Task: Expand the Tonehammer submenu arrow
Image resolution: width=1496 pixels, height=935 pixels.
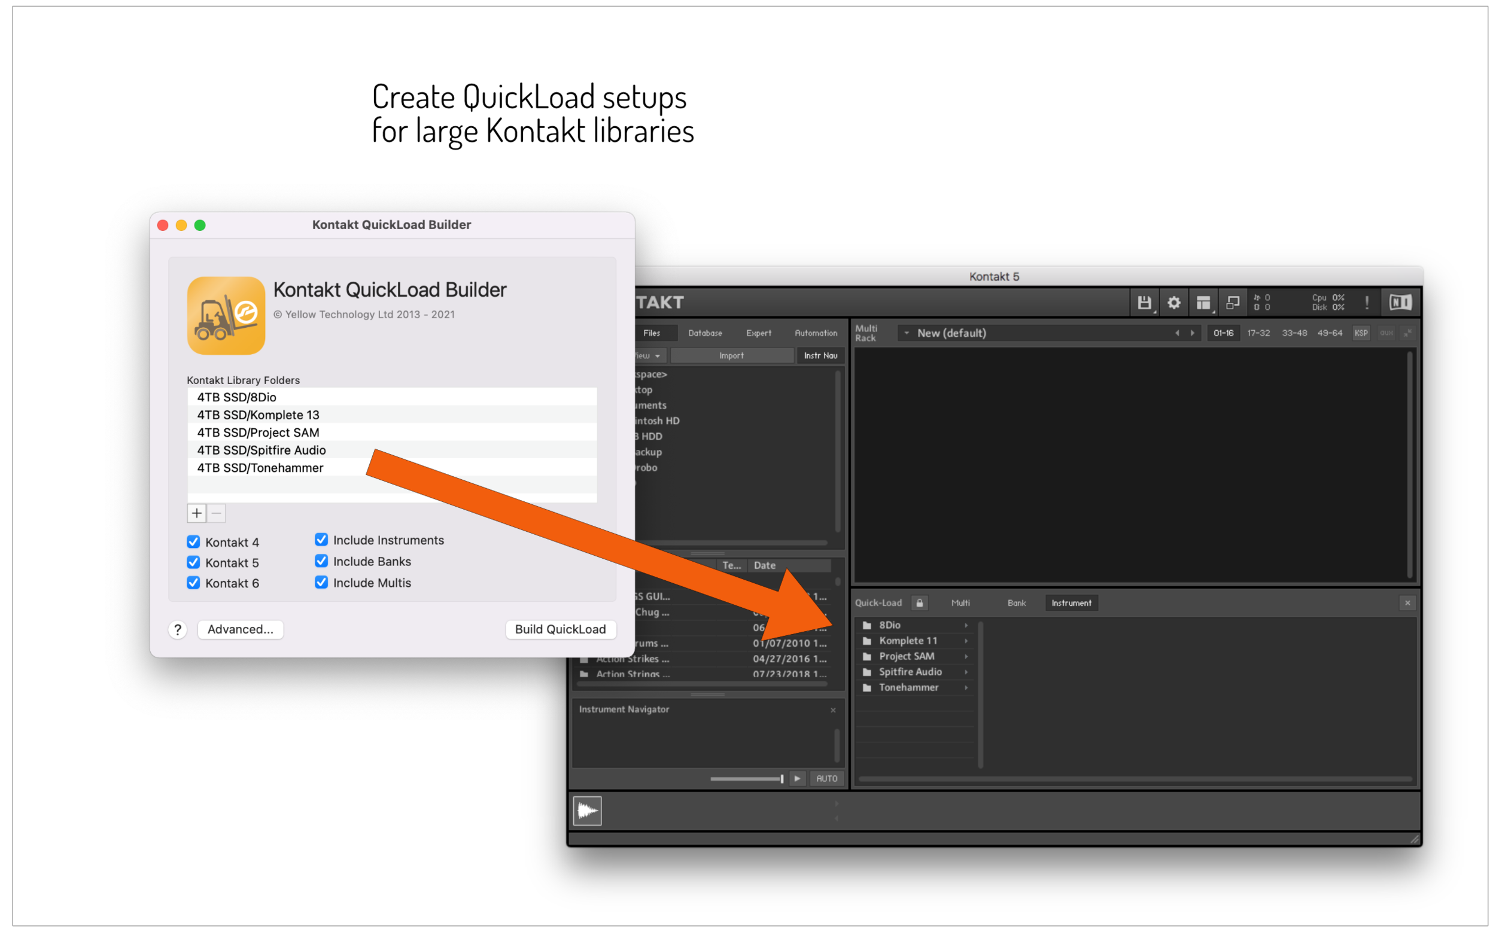Action: (x=966, y=688)
